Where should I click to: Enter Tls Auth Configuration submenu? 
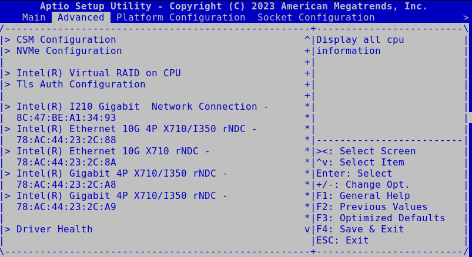tap(81, 84)
